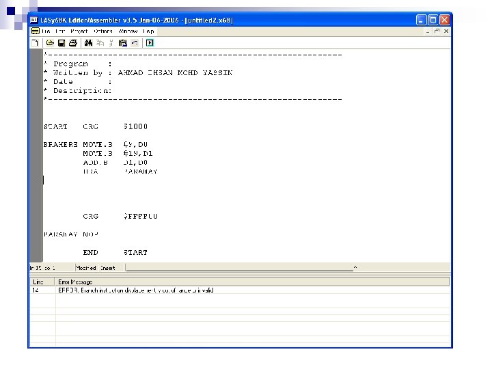
Task: Click the 'Line' column header
Action: pos(42,282)
